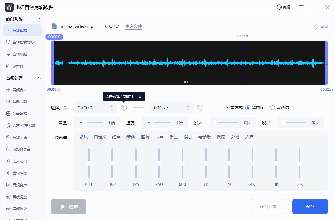The height and width of the screenshot is (220, 334).
Task: Adjust the 16K equalizer band slider
Action: (x=299, y=163)
